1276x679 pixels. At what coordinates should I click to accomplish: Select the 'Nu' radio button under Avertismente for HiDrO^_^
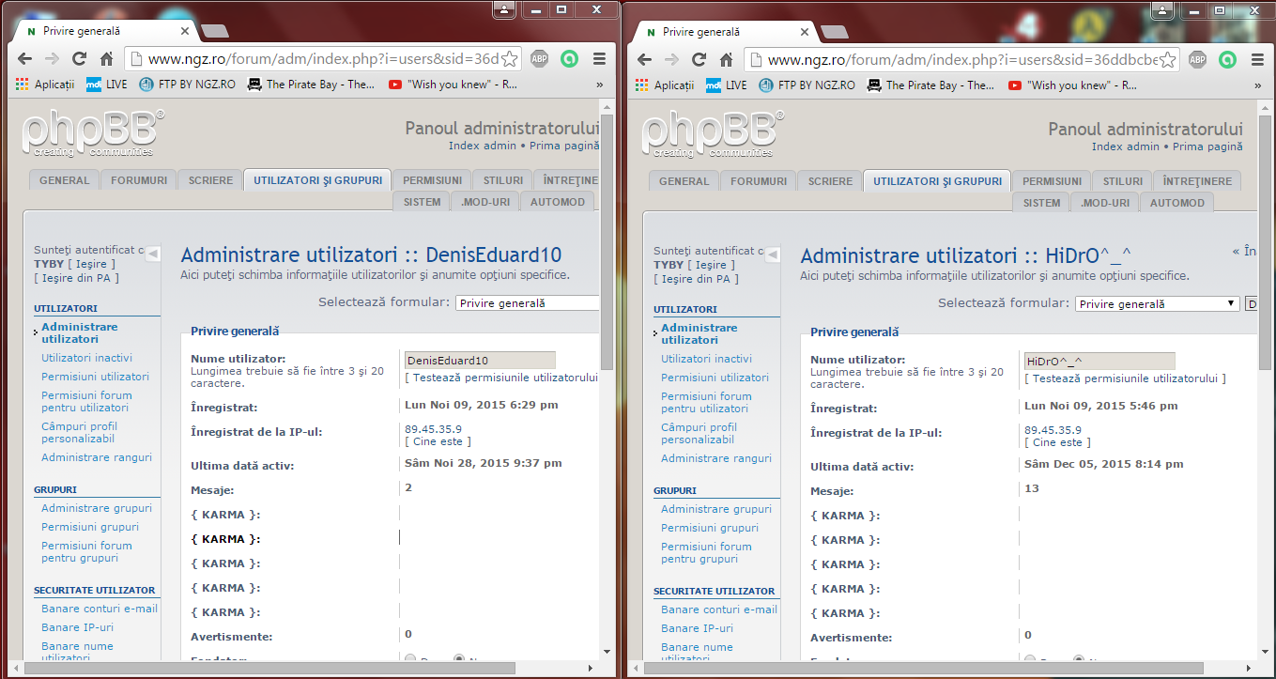(x=1079, y=660)
